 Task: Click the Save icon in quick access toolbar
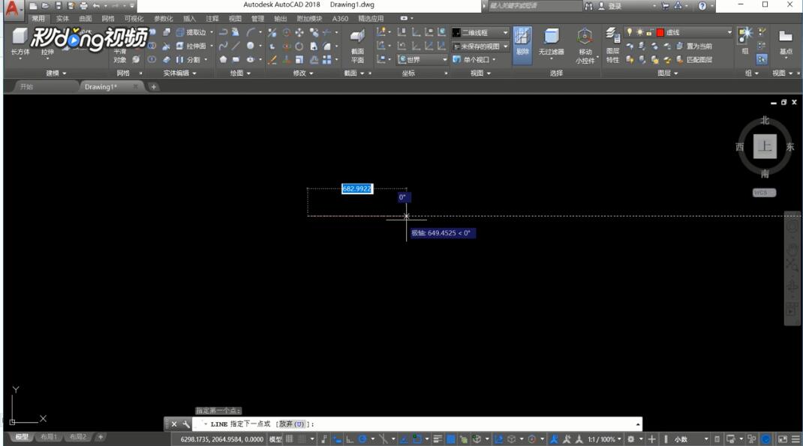[59, 6]
